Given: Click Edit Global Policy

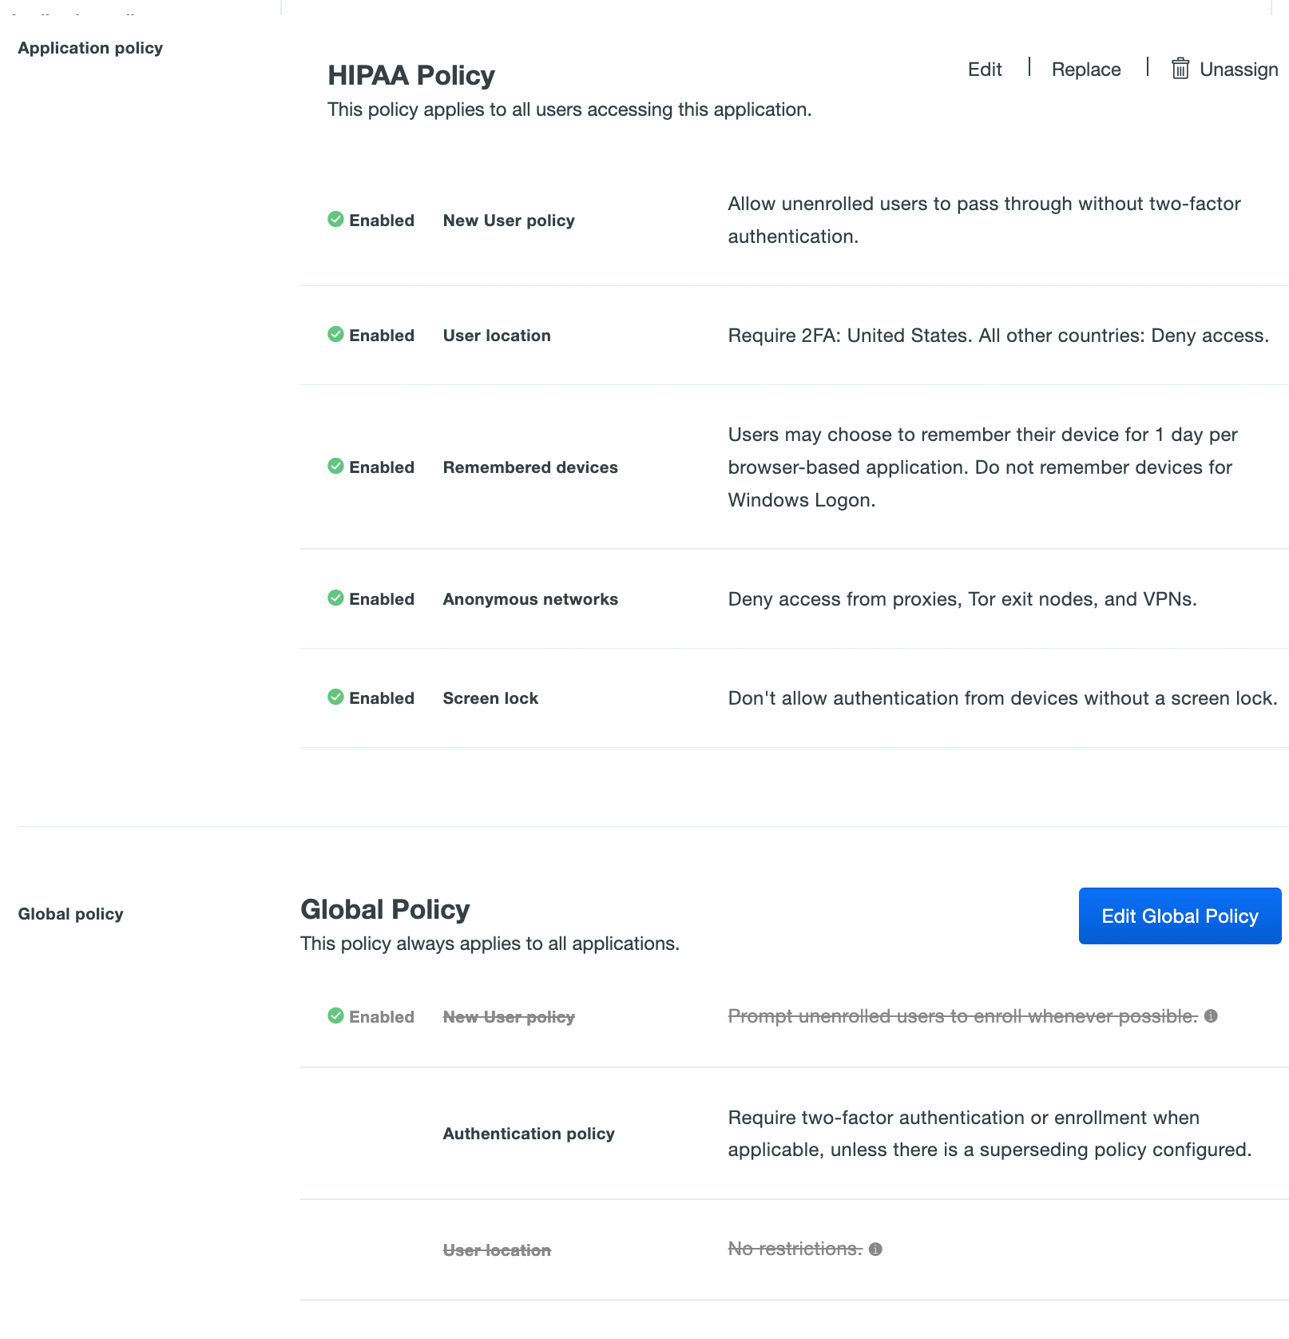Looking at the screenshot, I should coord(1180,916).
